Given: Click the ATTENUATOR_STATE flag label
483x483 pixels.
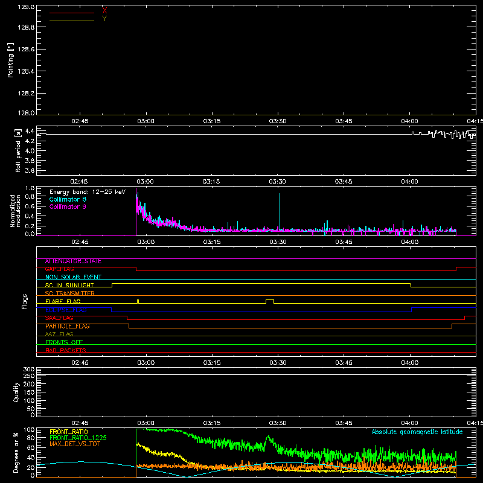Looking at the screenshot, I should point(73,261).
